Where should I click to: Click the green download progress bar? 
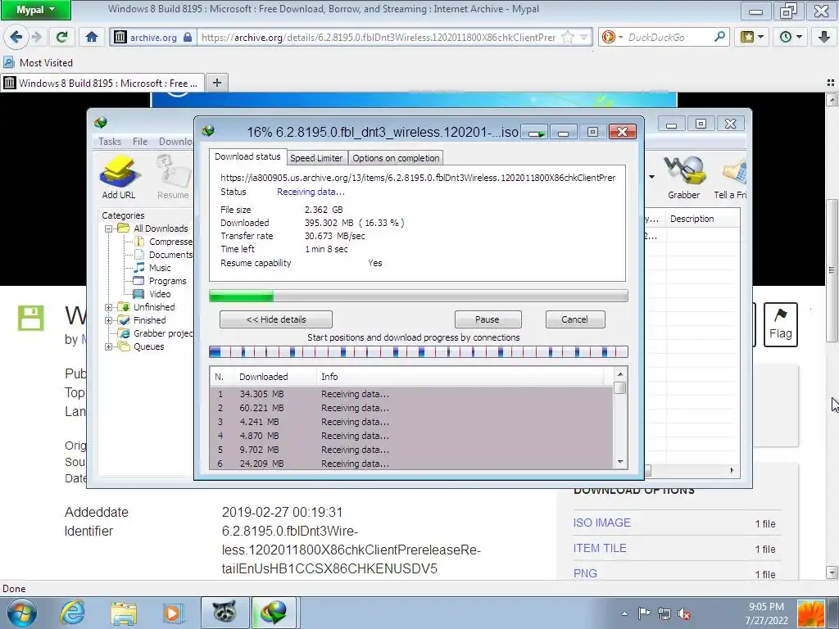(x=419, y=296)
